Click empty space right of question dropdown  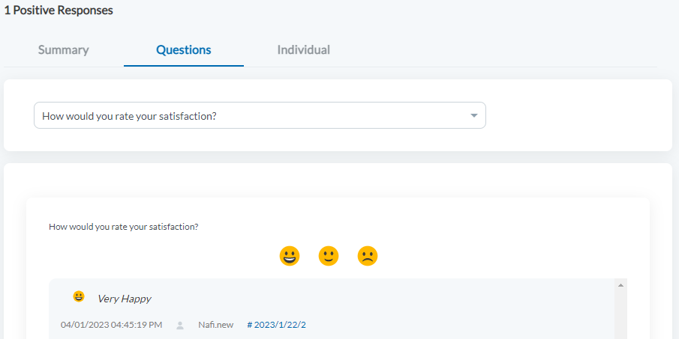[578, 116]
